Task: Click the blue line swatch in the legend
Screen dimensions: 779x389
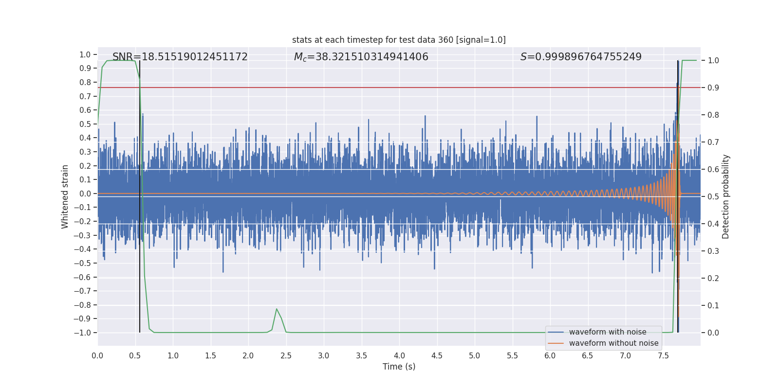Action: tap(556, 332)
